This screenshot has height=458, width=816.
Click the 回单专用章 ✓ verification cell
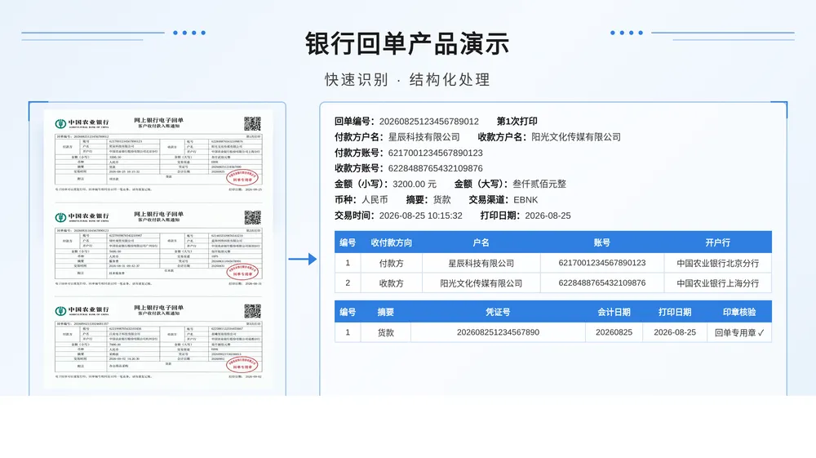739,332
